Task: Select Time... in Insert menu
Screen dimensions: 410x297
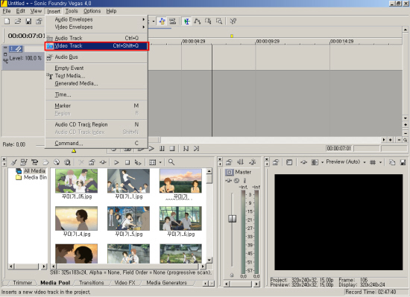Action: pos(96,95)
